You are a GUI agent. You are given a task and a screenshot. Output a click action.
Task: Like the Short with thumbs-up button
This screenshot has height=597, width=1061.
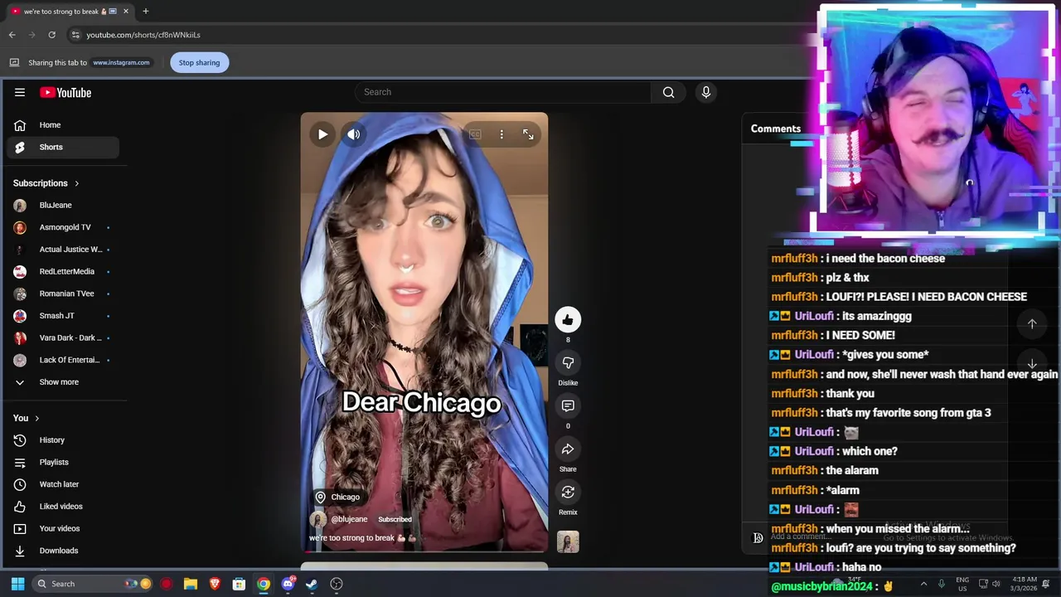pos(568,319)
